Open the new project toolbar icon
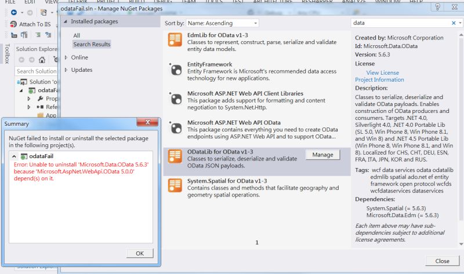 point(43,12)
